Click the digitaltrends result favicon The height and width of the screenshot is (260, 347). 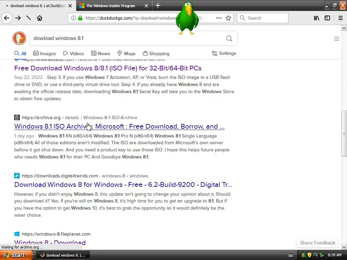(17, 176)
